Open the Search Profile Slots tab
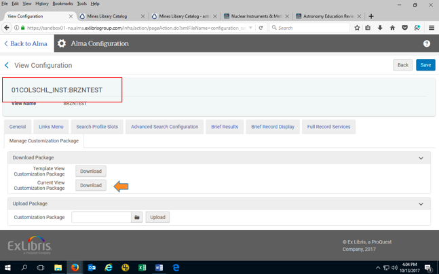439x274 pixels. (x=97, y=127)
